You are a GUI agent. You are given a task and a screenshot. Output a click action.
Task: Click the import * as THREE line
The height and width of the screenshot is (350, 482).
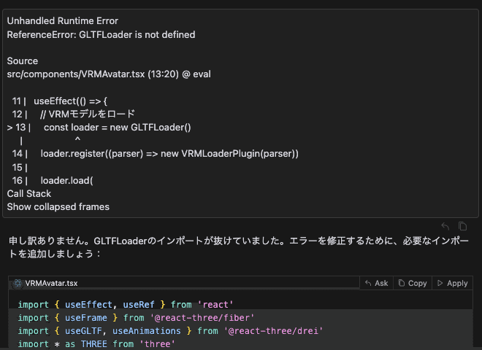tap(96, 344)
